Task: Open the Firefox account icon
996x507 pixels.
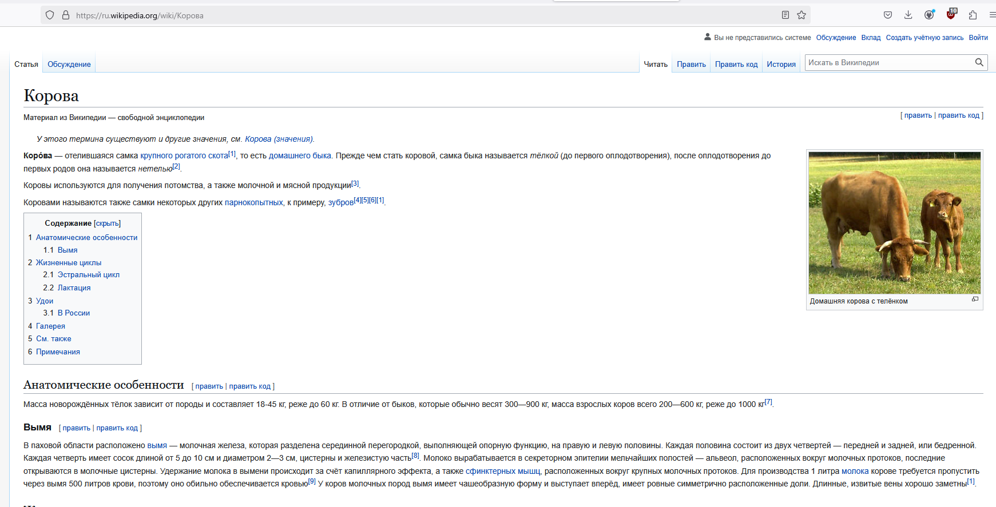Action: tap(929, 15)
